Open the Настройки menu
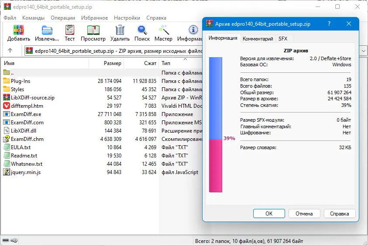Screen dimensions: 368x246 click(127, 18)
